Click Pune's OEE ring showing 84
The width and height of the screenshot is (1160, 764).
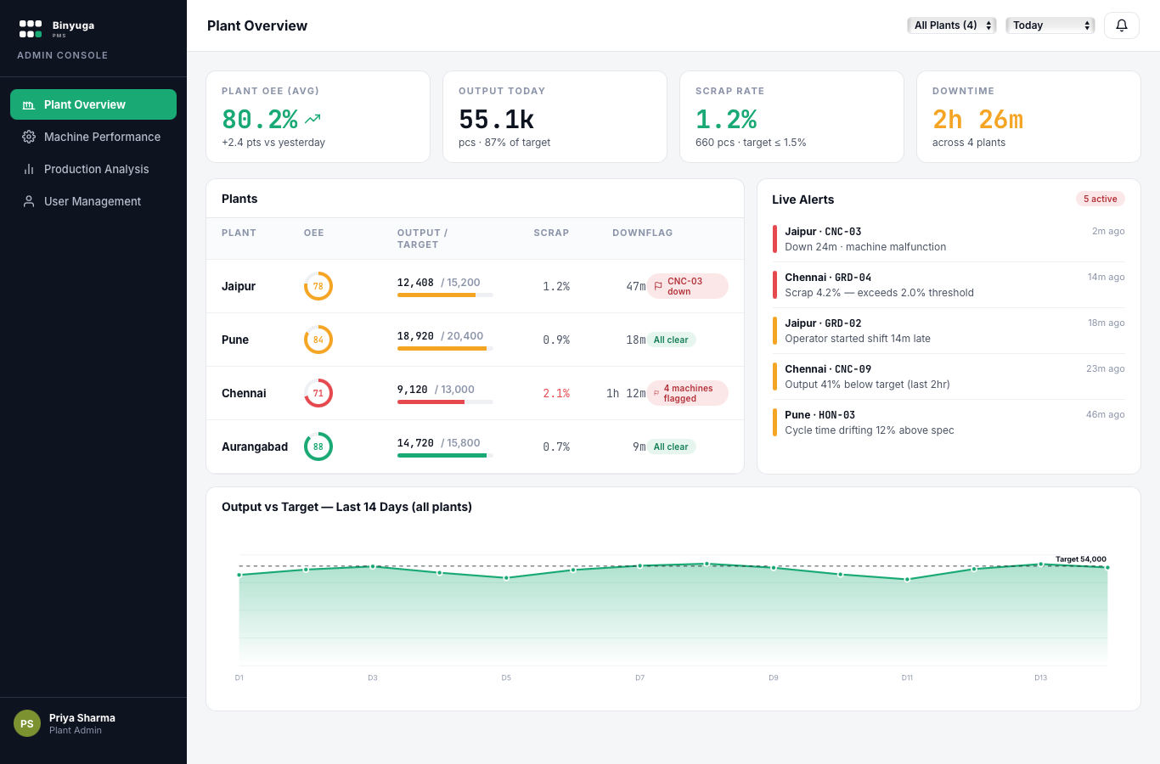coord(318,340)
